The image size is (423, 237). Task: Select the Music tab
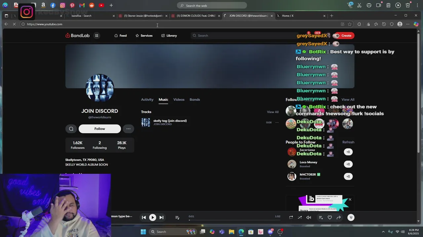pos(163,99)
